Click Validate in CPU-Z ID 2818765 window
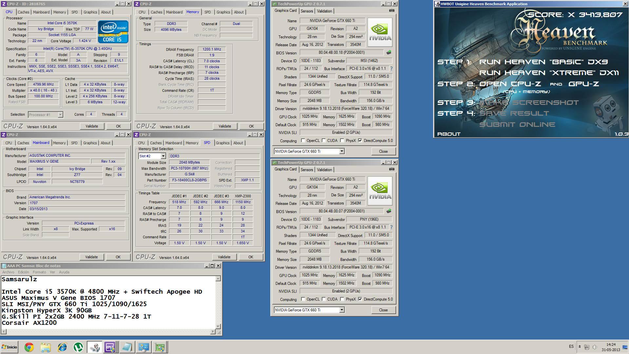Image resolution: width=629 pixels, height=354 pixels. pyautogui.click(x=92, y=126)
